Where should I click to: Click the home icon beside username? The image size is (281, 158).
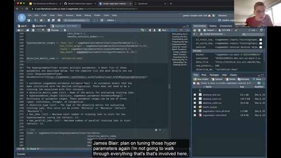coord(209,16)
